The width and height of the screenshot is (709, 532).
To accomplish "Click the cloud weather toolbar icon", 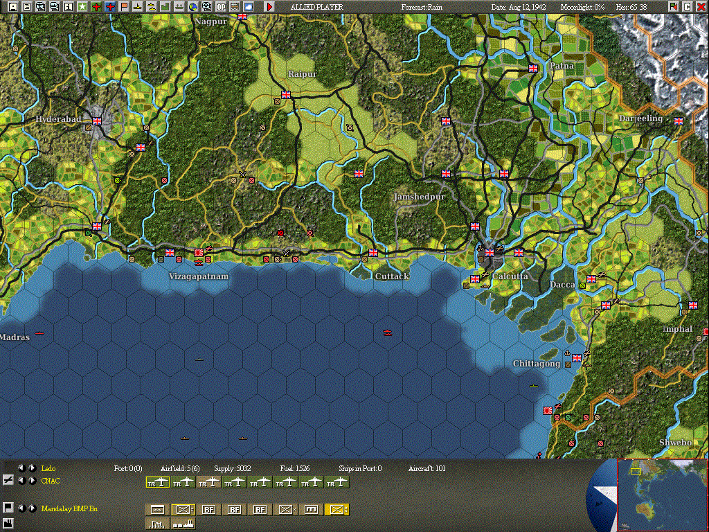I will point(249,7).
